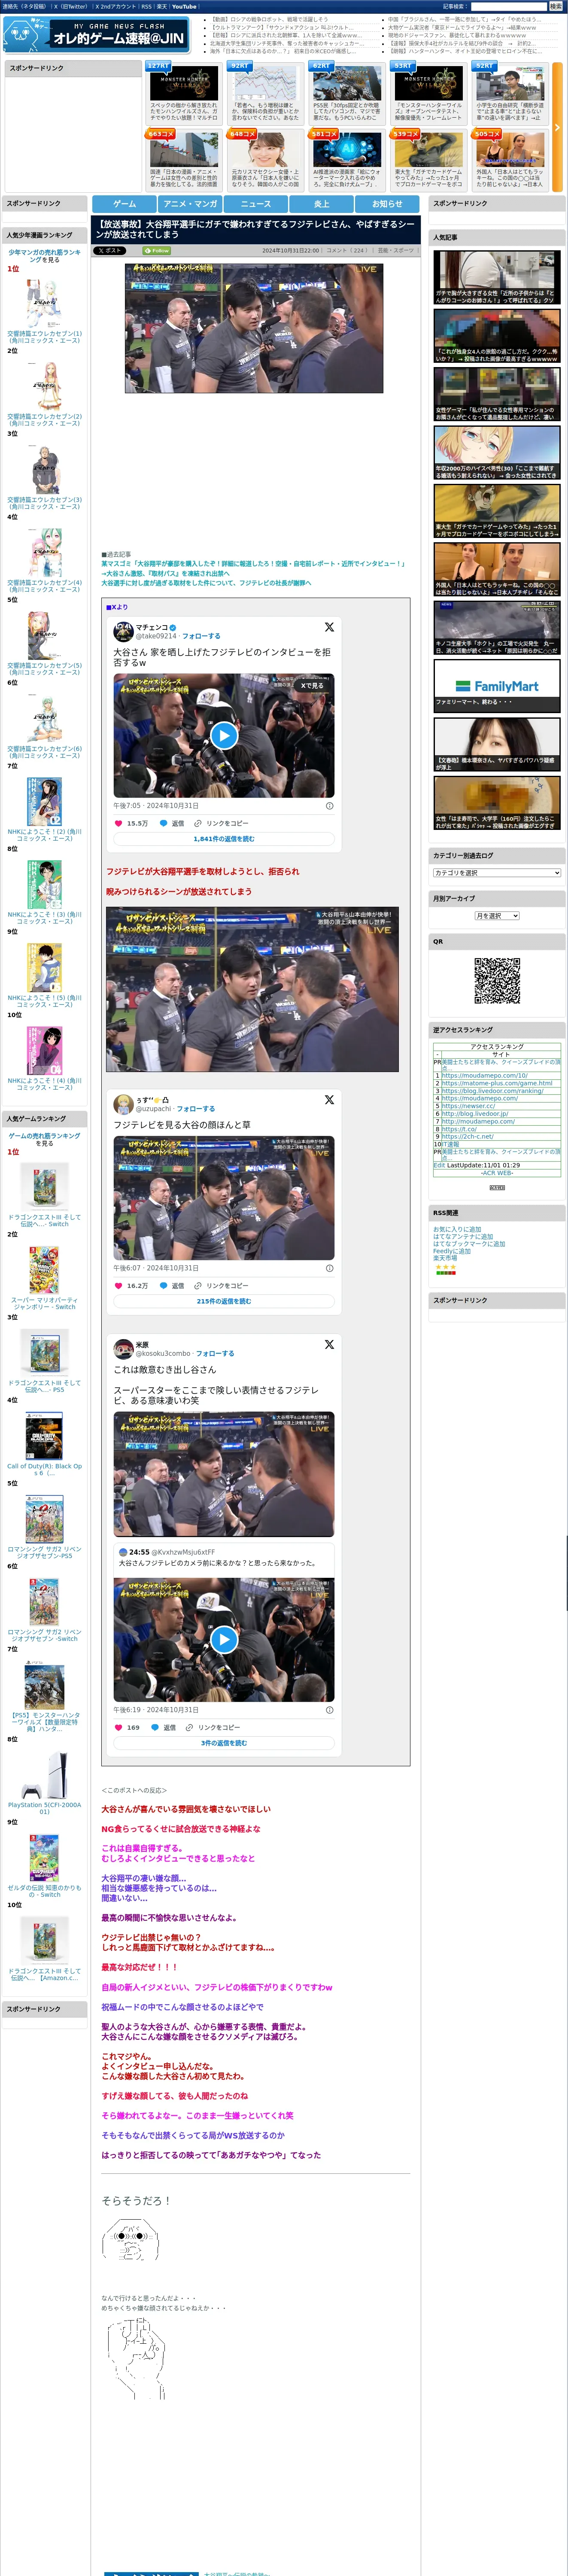Read 1,841件の返信を読む replies
The width and height of the screenshot is (568, 2576).
[x=224, y=839]
